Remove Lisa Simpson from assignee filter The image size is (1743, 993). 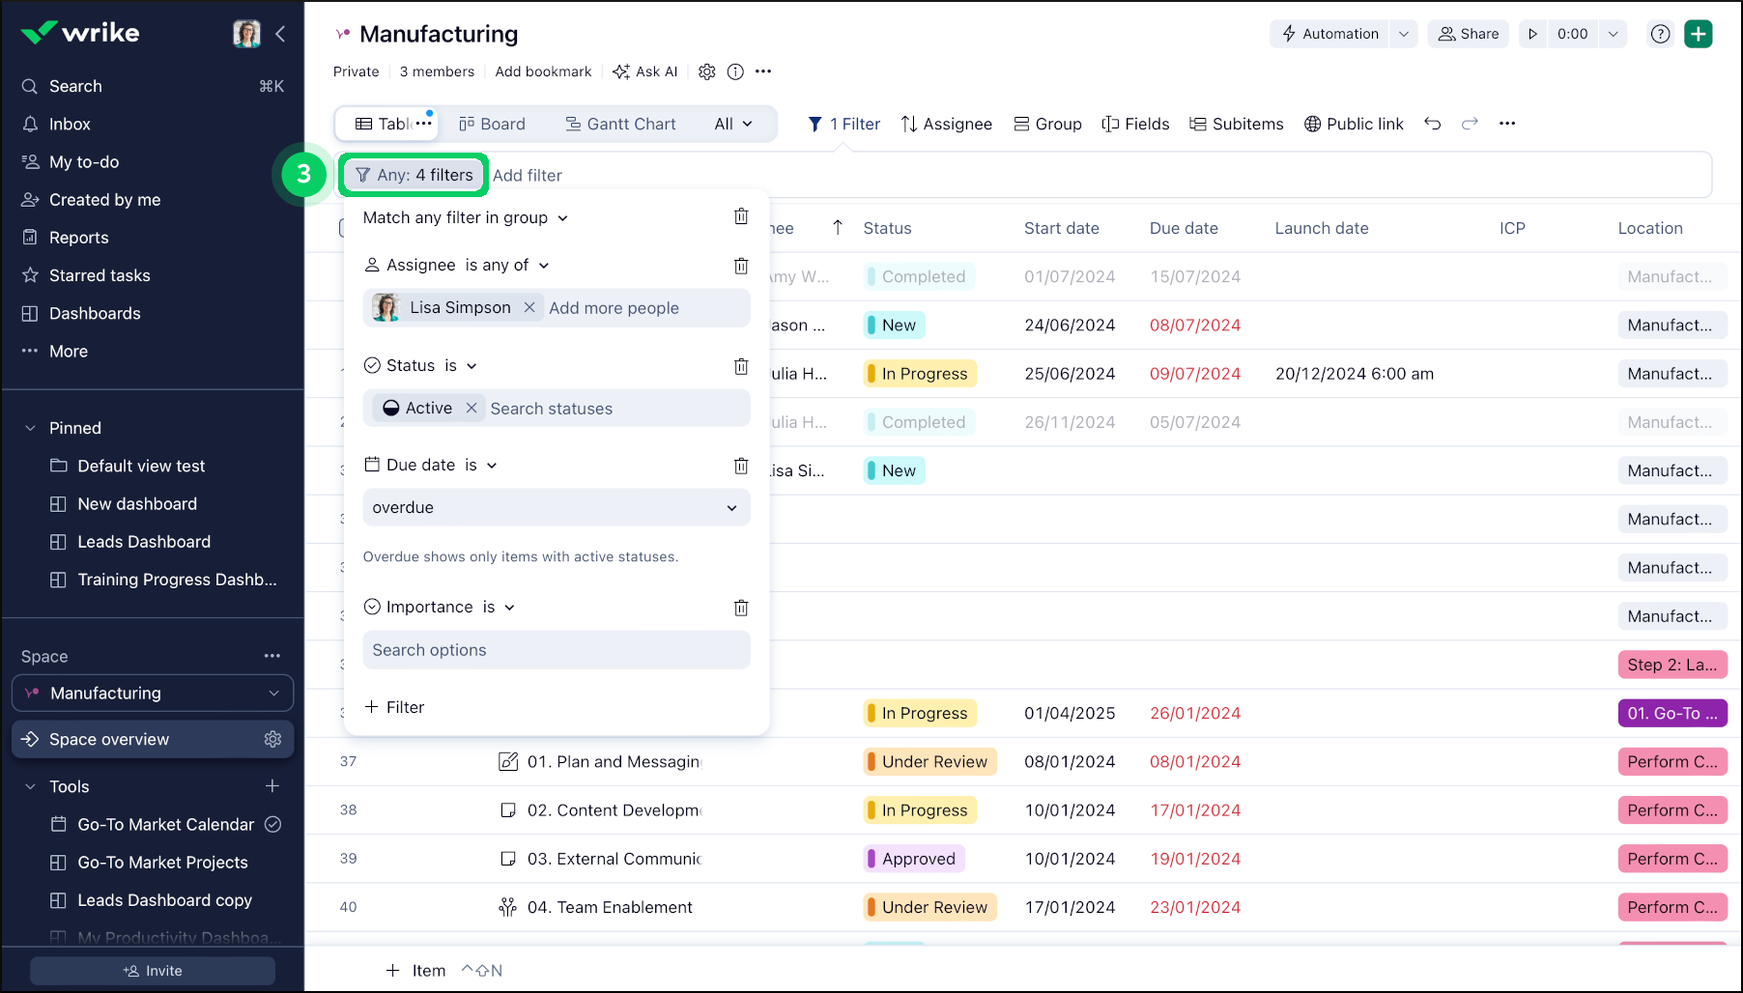[529, 307]
